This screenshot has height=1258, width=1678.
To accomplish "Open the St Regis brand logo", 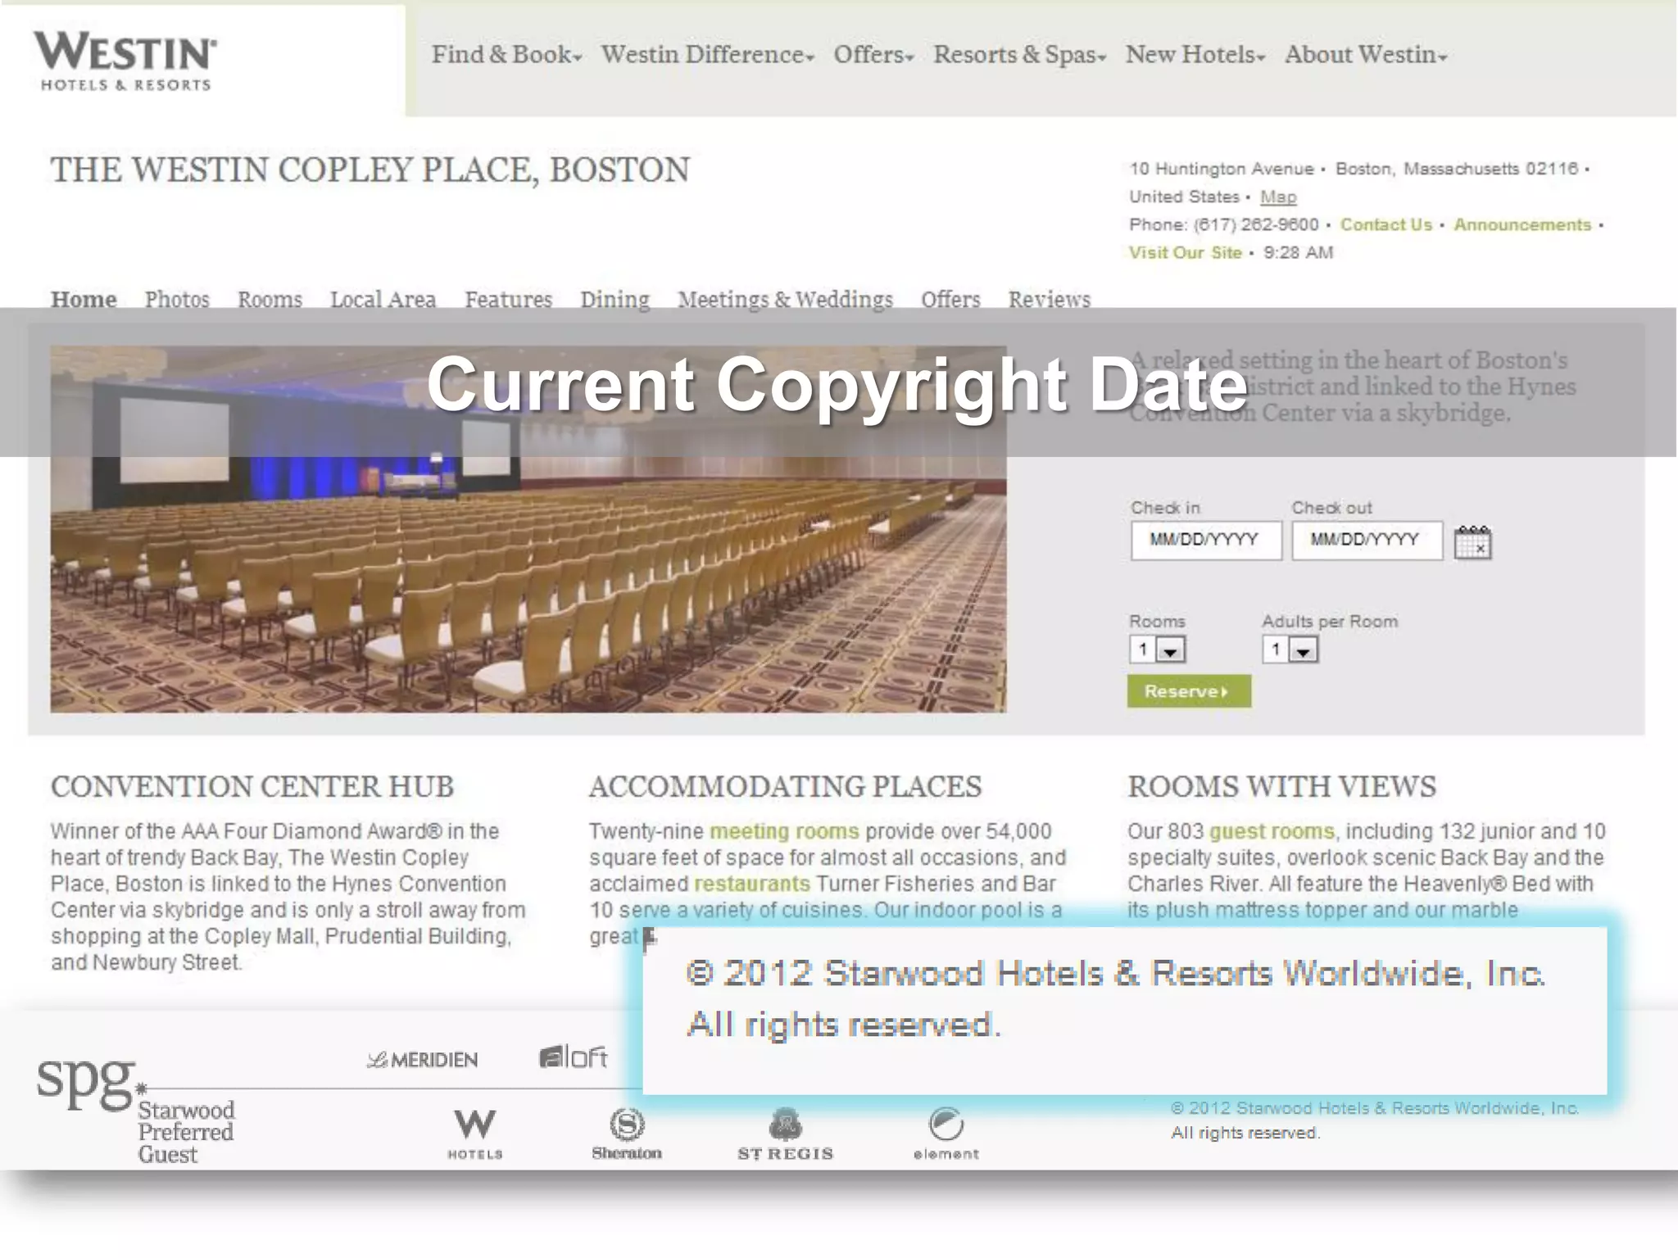I will click(786, 1134).
